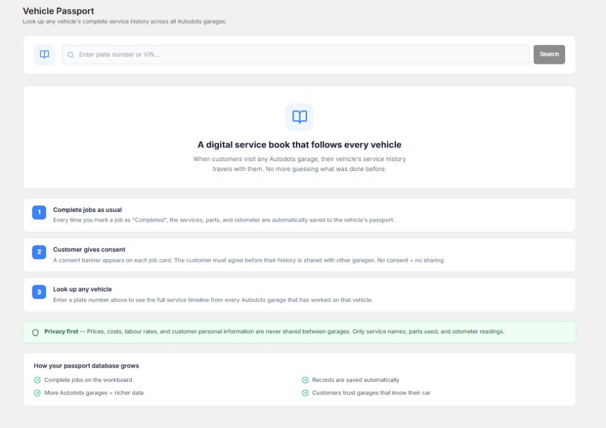Screen dimensions: 606x428
Task: Click the bold "Privacy first" text
Action: tap(61, 332)
